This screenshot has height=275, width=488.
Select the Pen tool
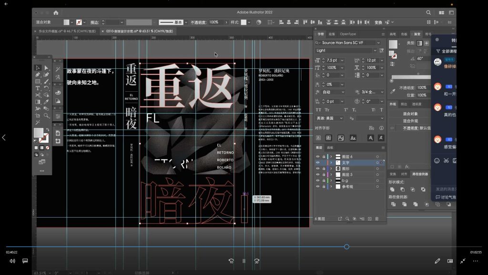coord(38,74)
